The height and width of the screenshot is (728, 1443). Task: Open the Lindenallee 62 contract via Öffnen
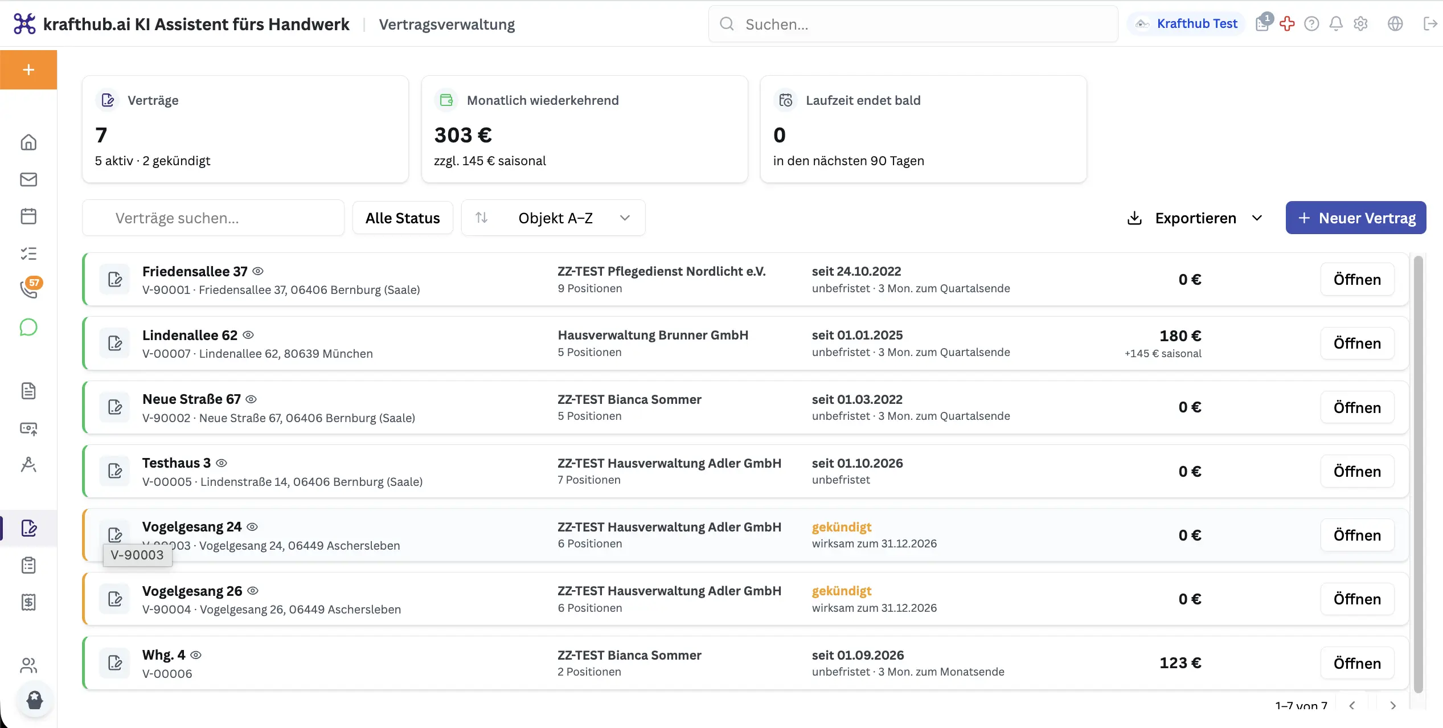(1357, 343)
